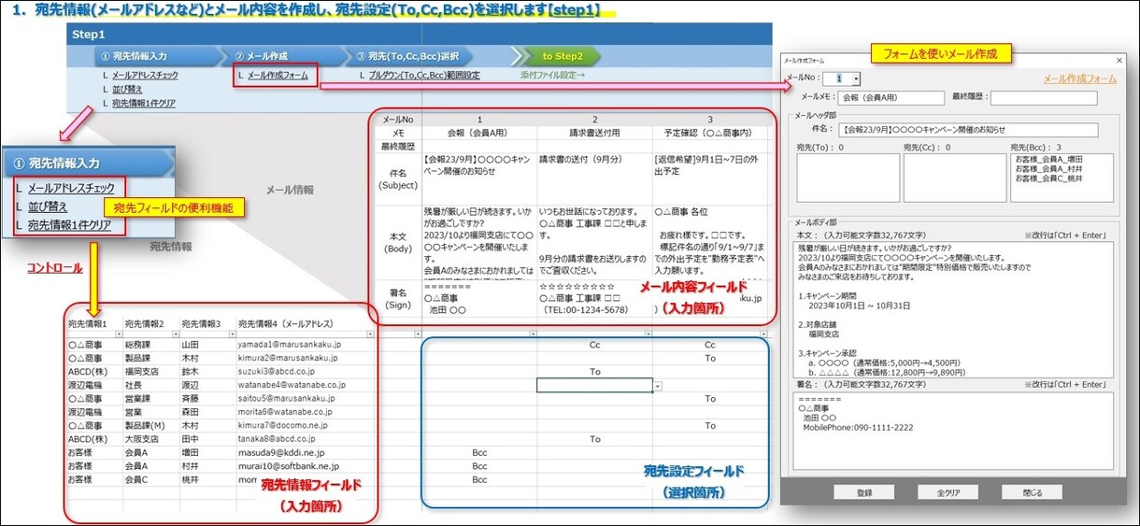1140x526 pixels.
Task: Click the Bcc cell in the masuda9 row
Action: pyautogui.click(x=479, y=452)
